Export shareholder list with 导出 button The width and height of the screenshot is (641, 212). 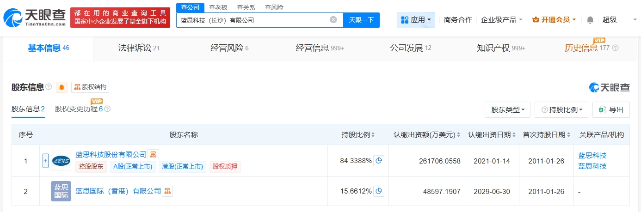pos(611,110)
